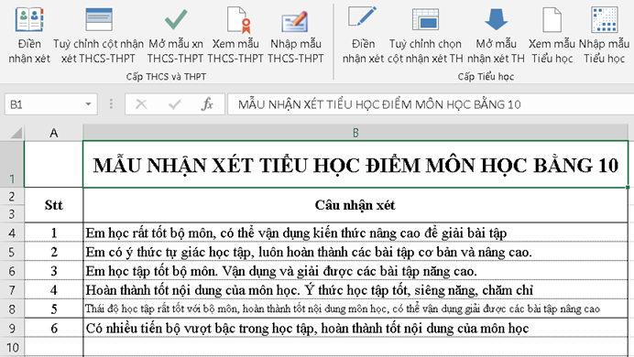Select row 6 header
The image size is (634, 357).
(x=12, y=271)
